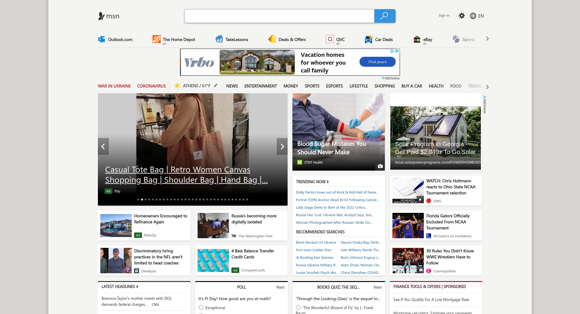
Task: Click inside the web search box
Action: [279, 16]
